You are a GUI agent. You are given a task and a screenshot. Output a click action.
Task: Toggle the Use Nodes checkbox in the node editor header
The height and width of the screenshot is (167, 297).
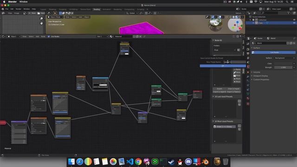(x=49, y=36)
